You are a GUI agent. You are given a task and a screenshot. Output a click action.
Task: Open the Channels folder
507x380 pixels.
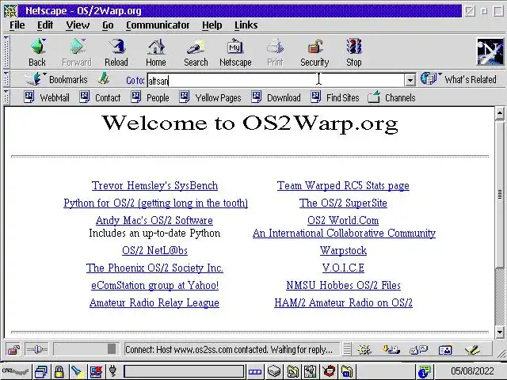(391, 97)
